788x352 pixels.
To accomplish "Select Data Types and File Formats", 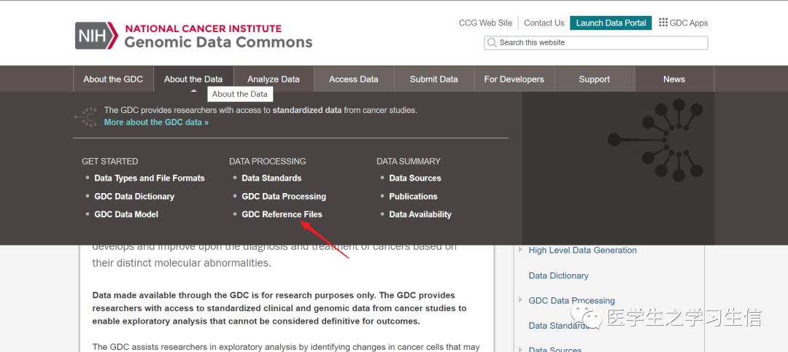I will [150, 178].
